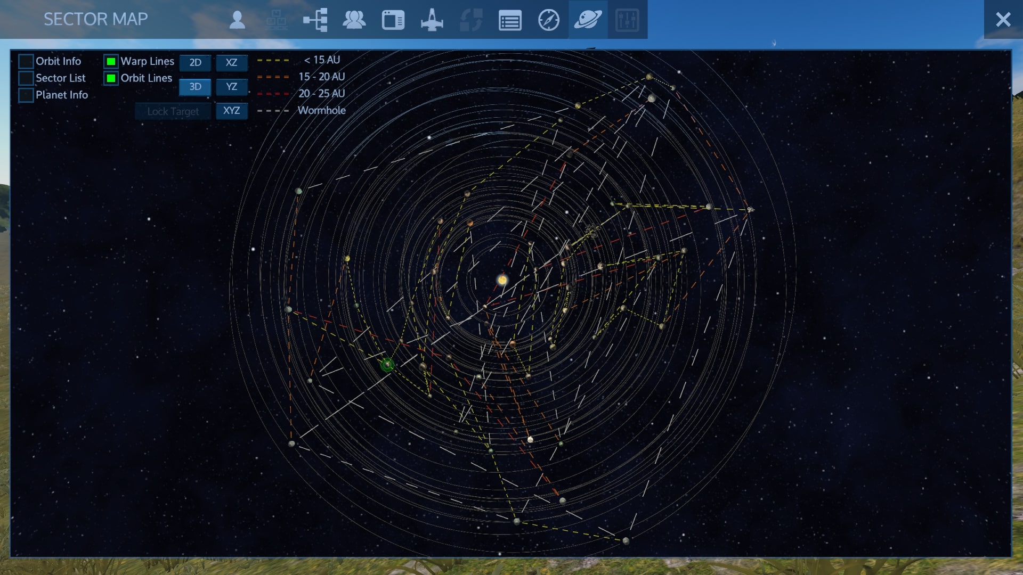Turn off the Orbit Lines checkbox
The image size is (1023, 575).
tap(111, 78)
